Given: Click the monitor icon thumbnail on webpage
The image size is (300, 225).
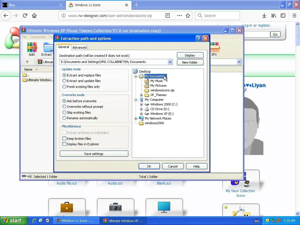Looking at the screenshot, I should (164, 207).
